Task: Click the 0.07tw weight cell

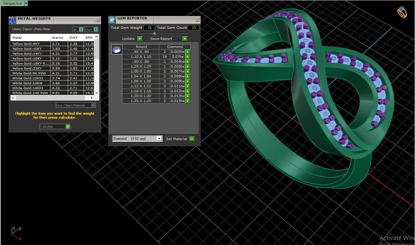Action: [178, 57]
